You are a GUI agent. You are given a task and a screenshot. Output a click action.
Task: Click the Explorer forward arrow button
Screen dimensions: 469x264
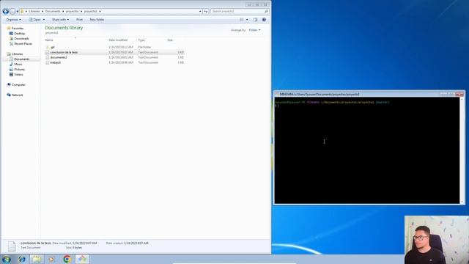click(12, 12)
